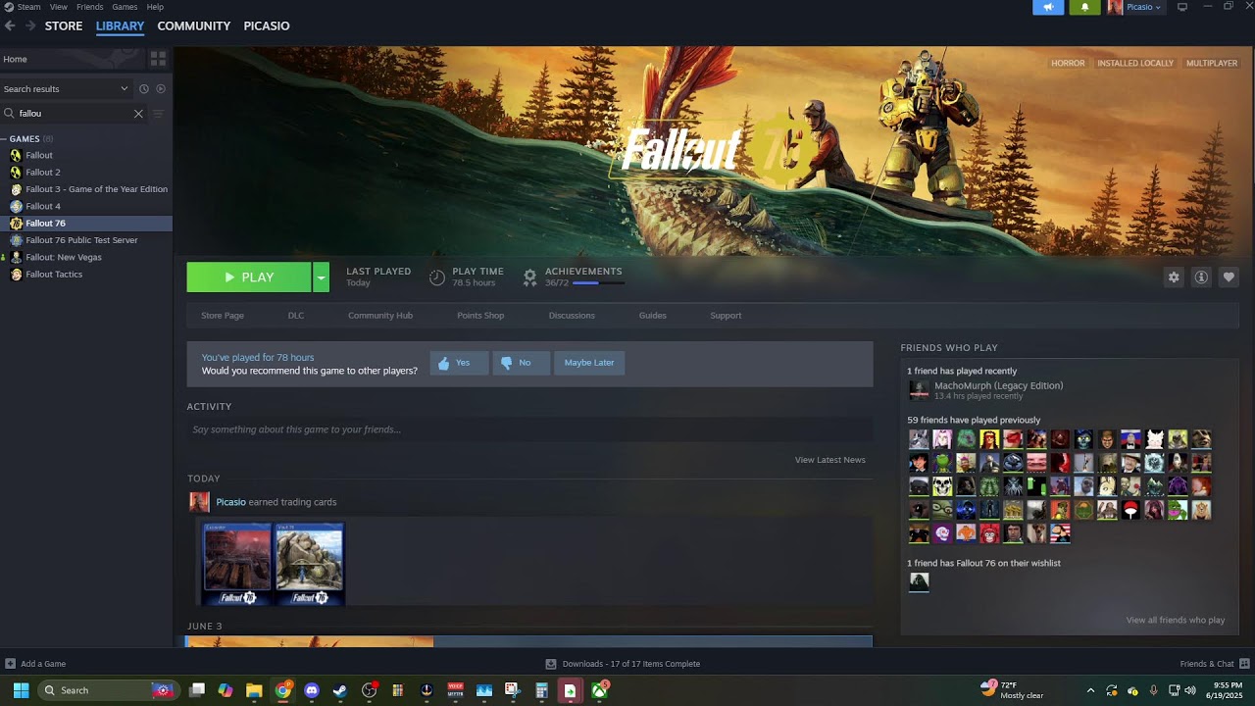The image size is (1255, 706).
Task: Open the dropdown arrow beside PLAY
Action: [321, 277]
